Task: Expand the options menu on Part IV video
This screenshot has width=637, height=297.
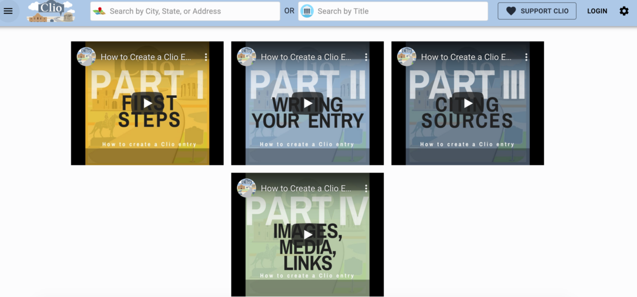Action: pos(366,188)
